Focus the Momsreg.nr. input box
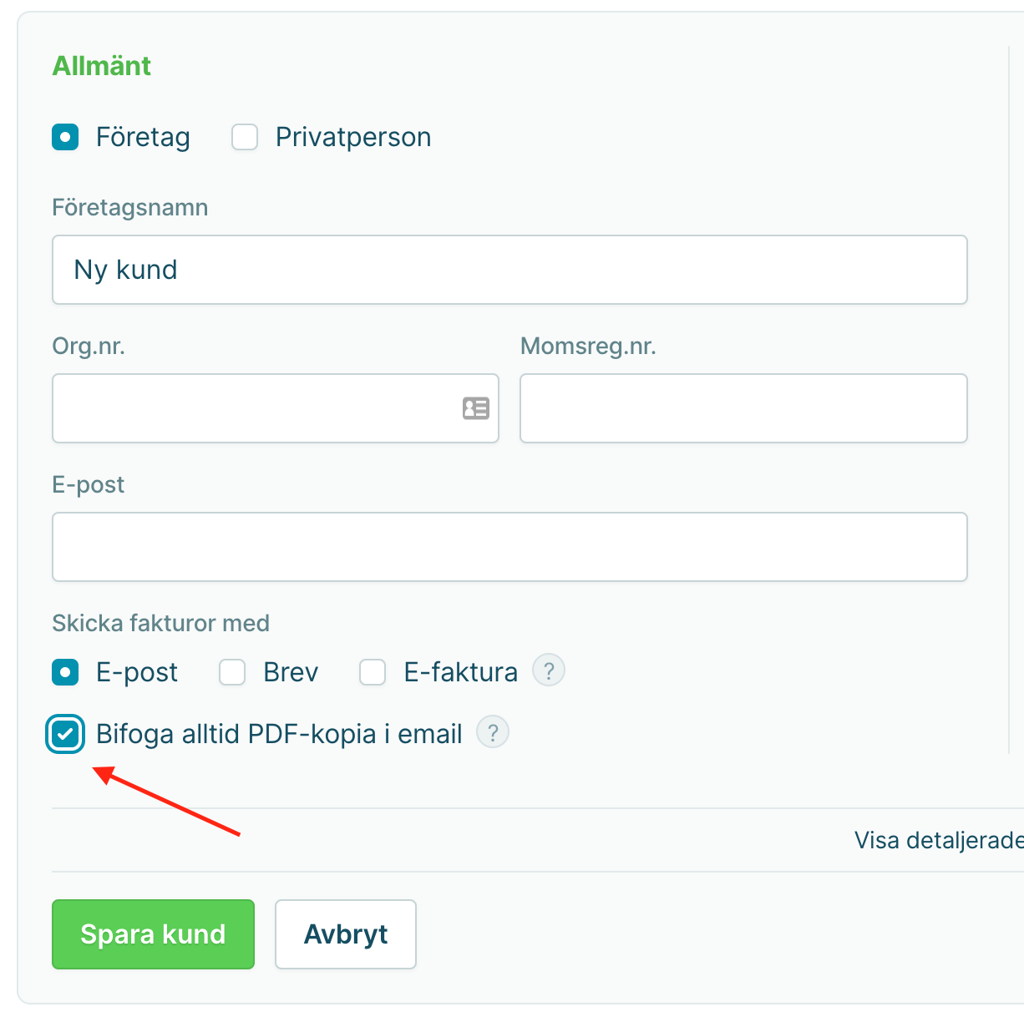 pos(743,408)
